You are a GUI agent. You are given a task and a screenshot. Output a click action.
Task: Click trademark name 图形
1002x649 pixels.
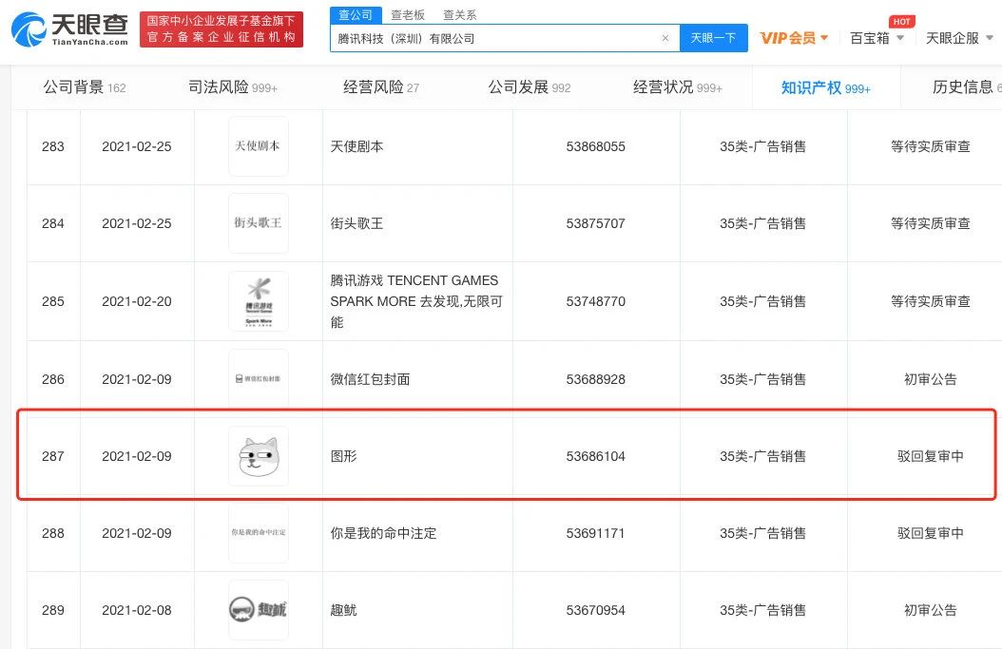[343, 456]
